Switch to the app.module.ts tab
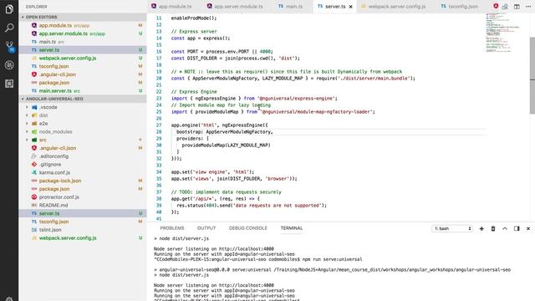 (175, 7)
